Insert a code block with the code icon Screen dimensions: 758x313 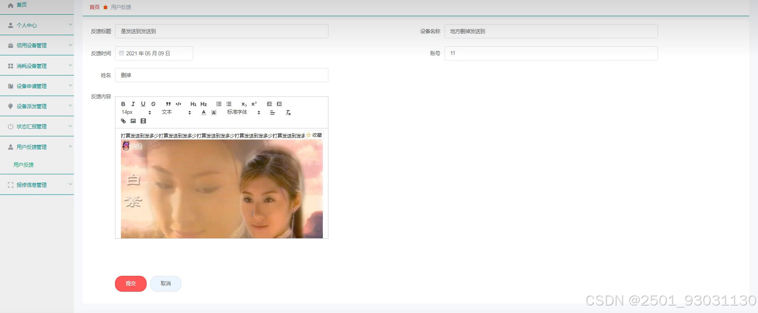click(x=179, y=104)
